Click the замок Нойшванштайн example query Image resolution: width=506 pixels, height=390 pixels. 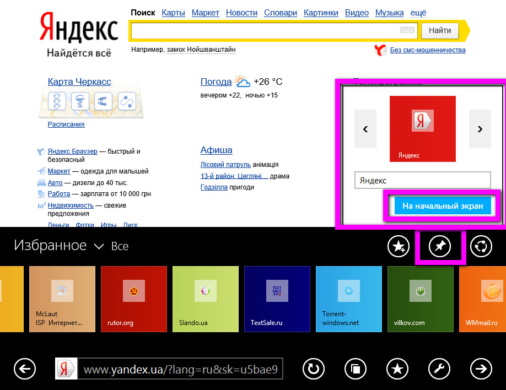coord(201,50)
